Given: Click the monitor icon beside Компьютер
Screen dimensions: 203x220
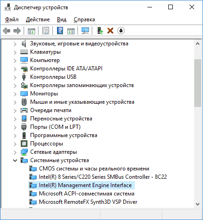Looking at the screenshot, I should tap(24, 60).
